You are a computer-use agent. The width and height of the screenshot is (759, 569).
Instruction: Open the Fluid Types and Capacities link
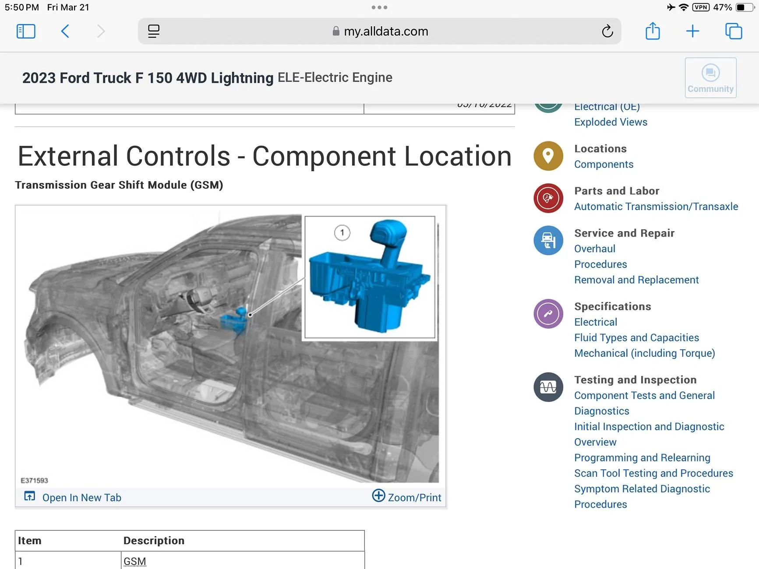(636, 338)
